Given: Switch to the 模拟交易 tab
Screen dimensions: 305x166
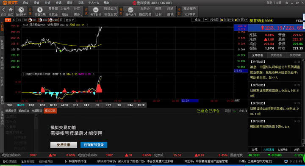Looking at the screenshot, I should click(50, 111).
